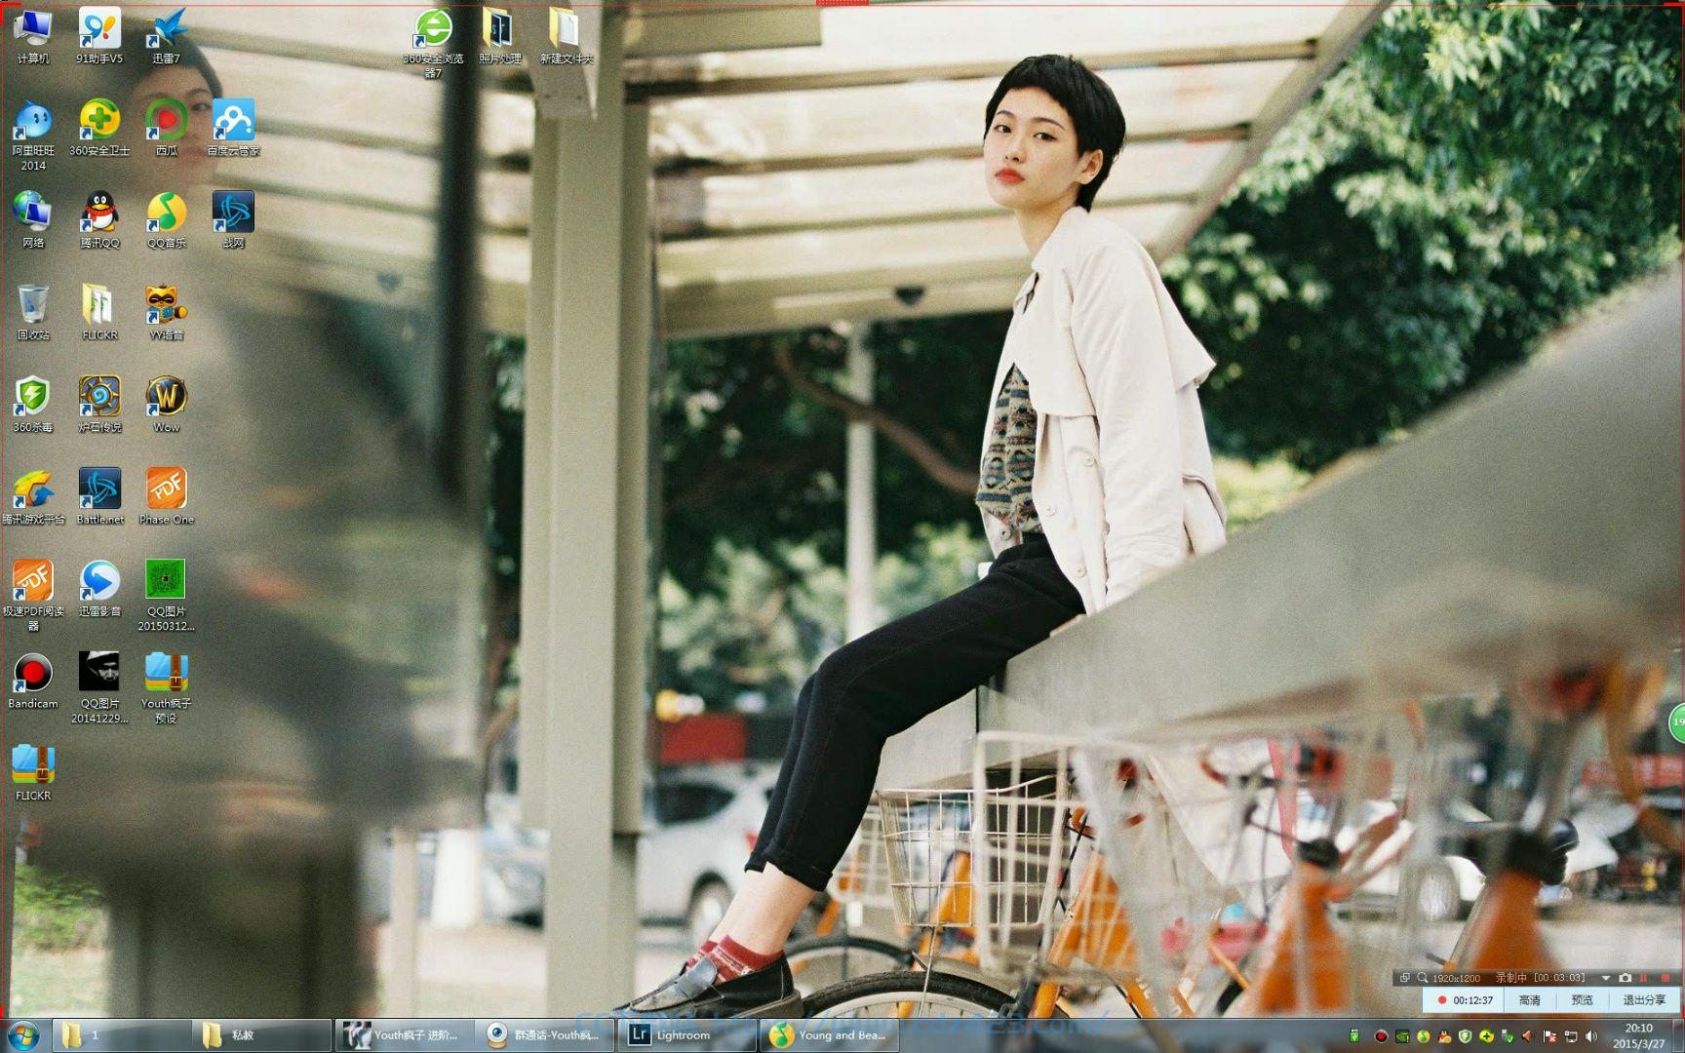Open 360杀毒 antivirus shortcut

click(x=32, y=404)
